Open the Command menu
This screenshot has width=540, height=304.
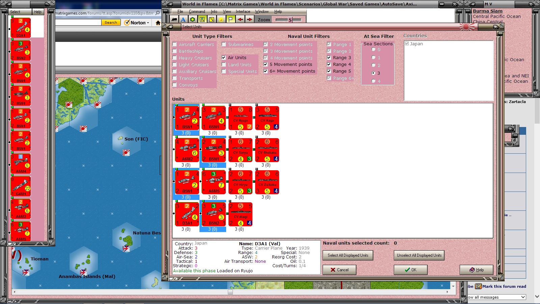coord(197,11)
